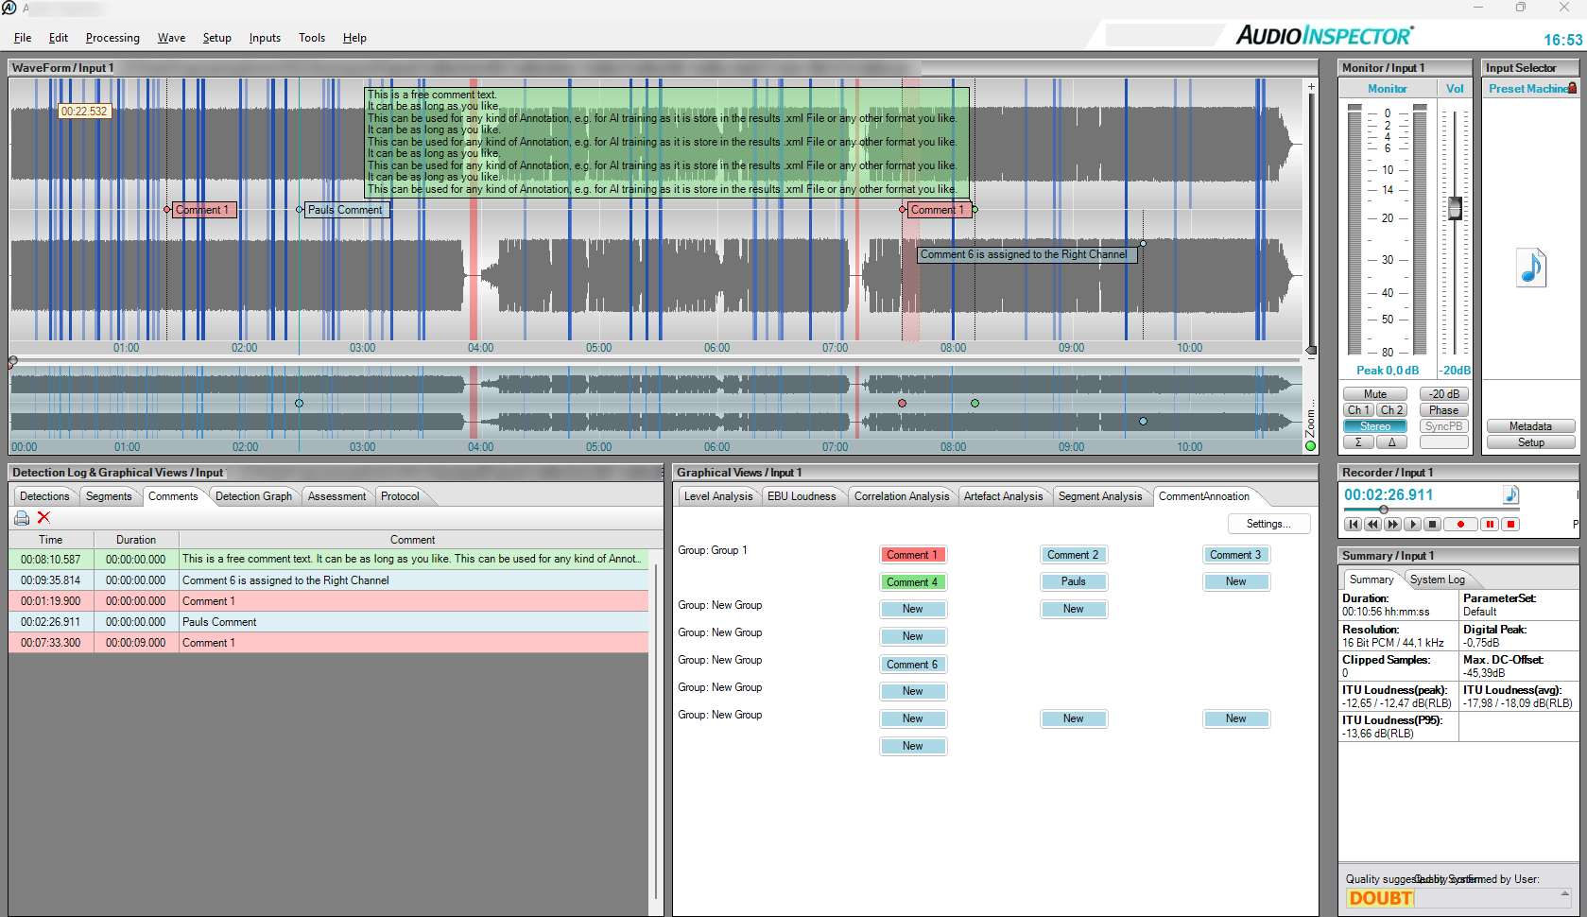Click the Metadata button

(x=1530, y=426)
